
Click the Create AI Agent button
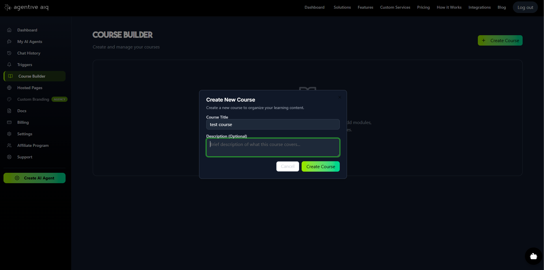[x=34, y=178]
